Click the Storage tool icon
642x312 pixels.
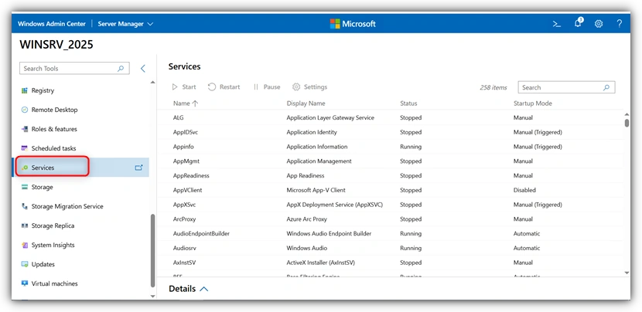[25, 187]
